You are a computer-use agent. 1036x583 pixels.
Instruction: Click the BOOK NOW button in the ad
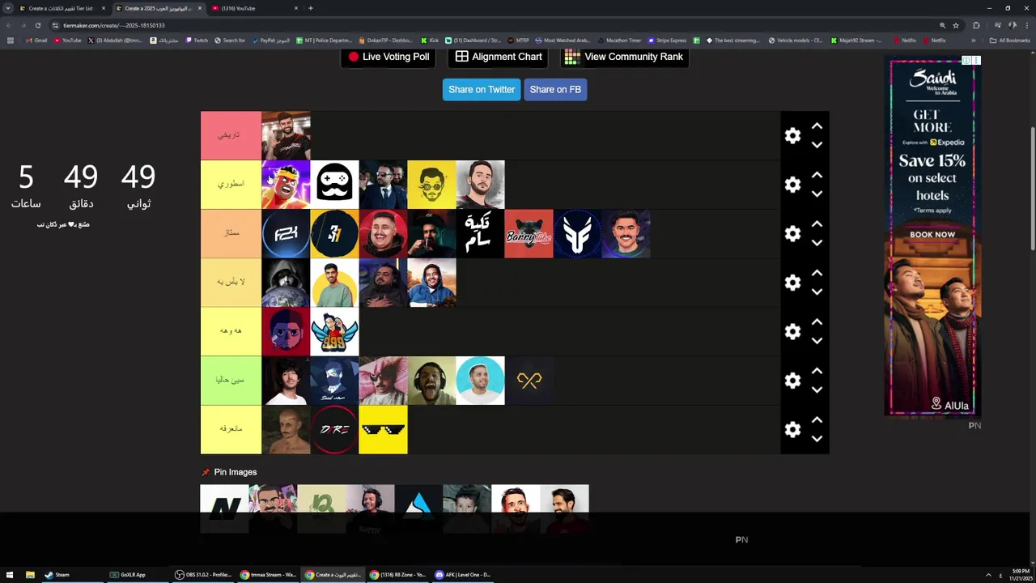932,235
